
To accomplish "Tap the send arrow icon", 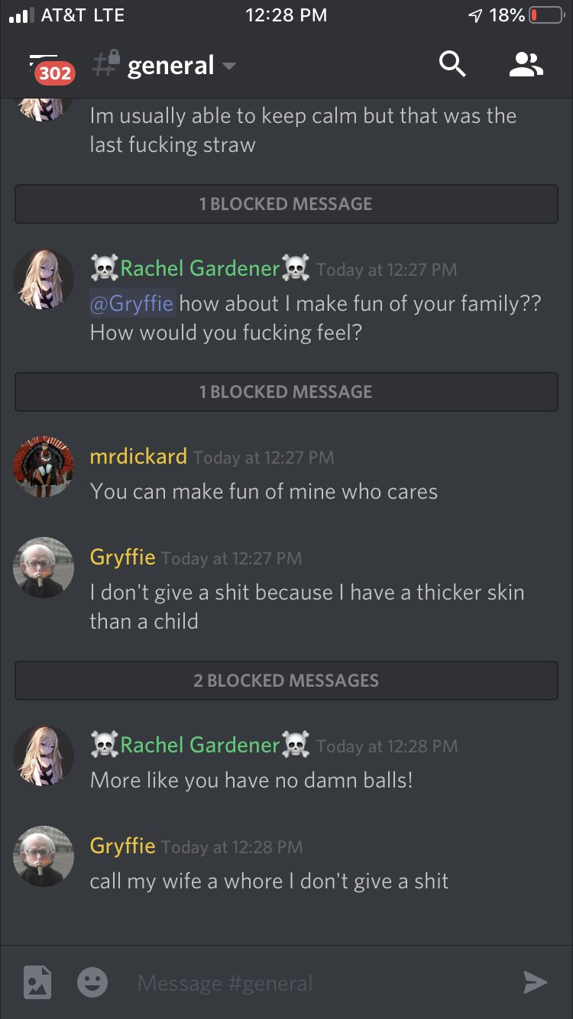I will click(535, 982).
